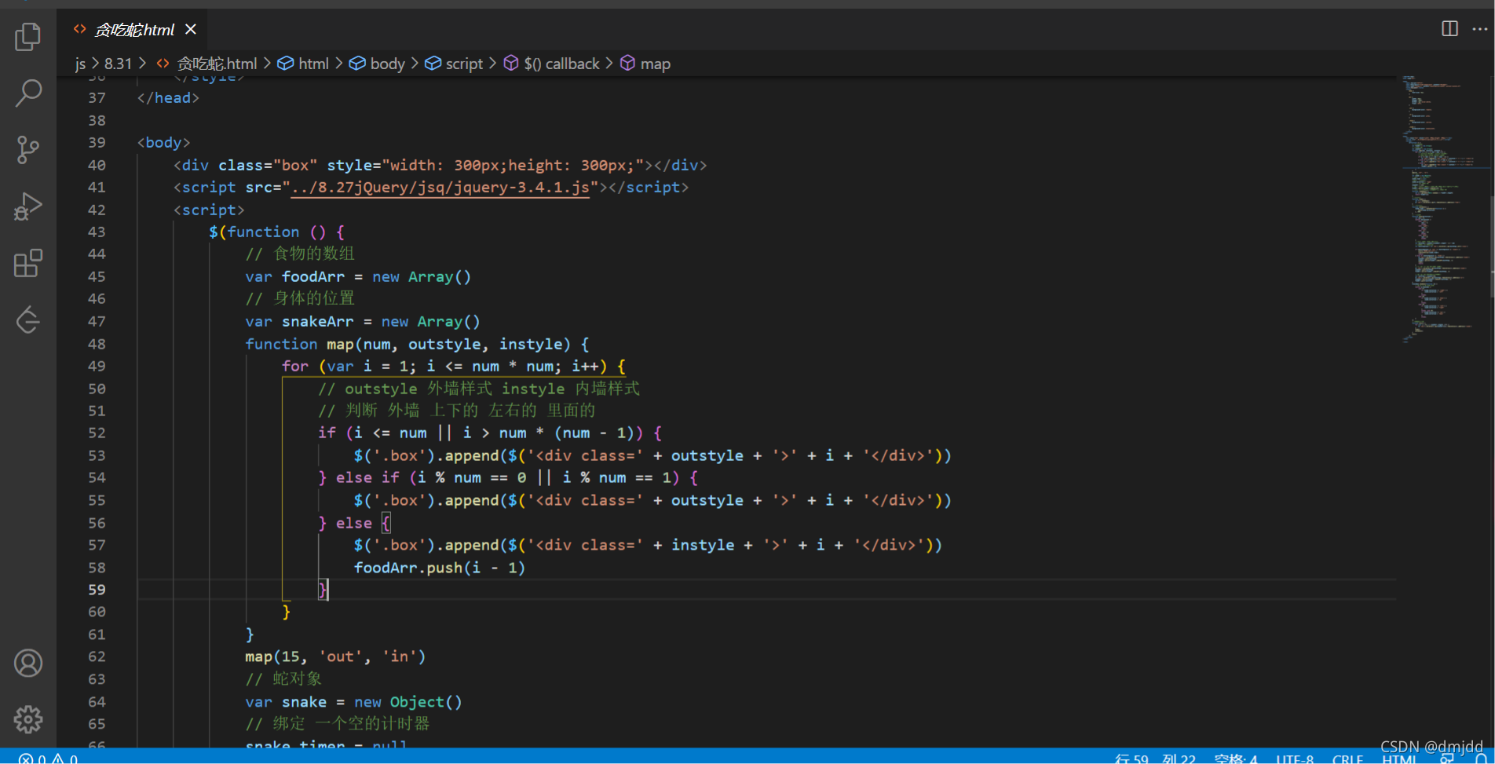
Task: Click the </head> tag on line 37
Action: pyautogui.click(x=168, y=97)
